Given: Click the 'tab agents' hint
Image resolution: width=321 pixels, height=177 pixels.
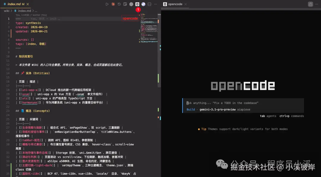Looking at the screenshot, I should (268, 116).
